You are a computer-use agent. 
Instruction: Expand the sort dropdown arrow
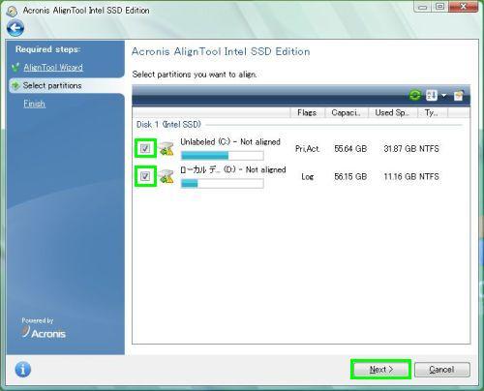444,95
